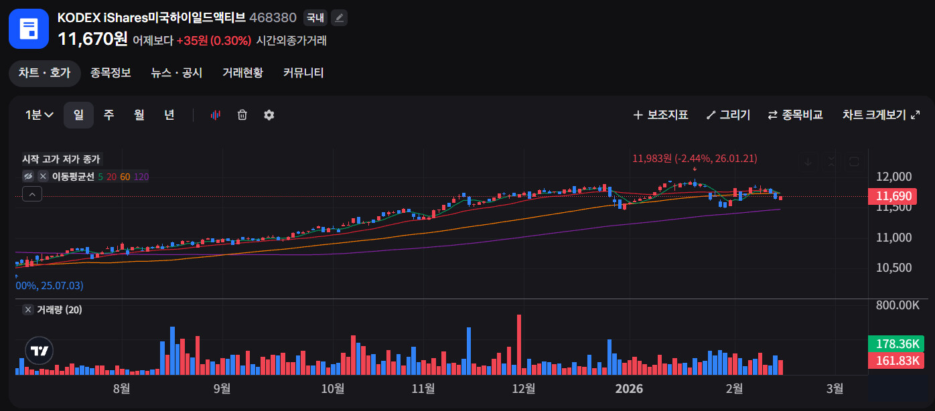The height and width of the screenshot is (411, 935).
Task: Click red 20 moving average value
Action: coord(112,177)
